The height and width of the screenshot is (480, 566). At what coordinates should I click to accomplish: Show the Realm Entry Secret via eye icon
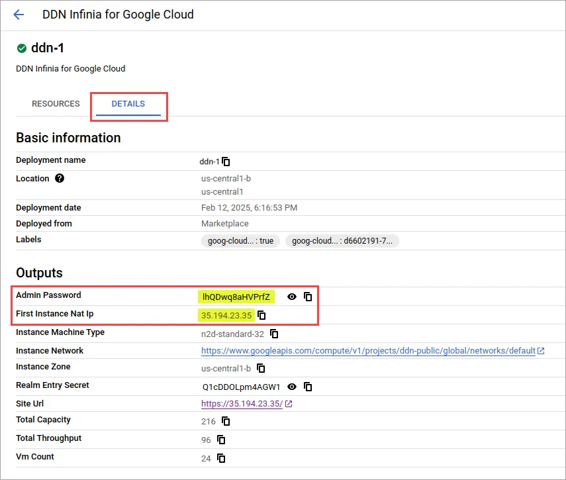[x=292, y=387]
